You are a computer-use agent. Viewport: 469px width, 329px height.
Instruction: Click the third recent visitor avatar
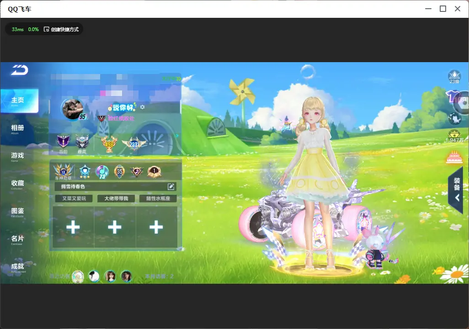(110, 276)
